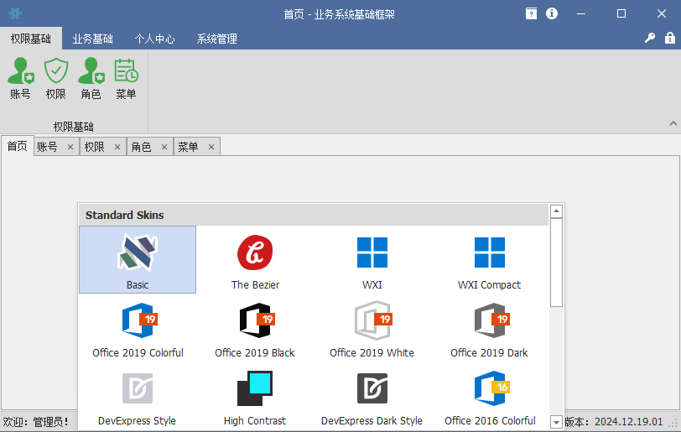This screenshot has width=681, height=432.
Task: Switch to the 首页 document tab
Action: coord(18,146)
